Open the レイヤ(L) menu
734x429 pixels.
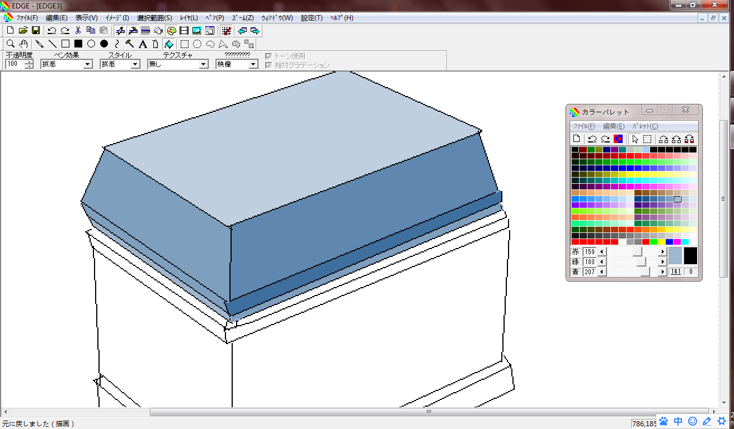point(189,18)
